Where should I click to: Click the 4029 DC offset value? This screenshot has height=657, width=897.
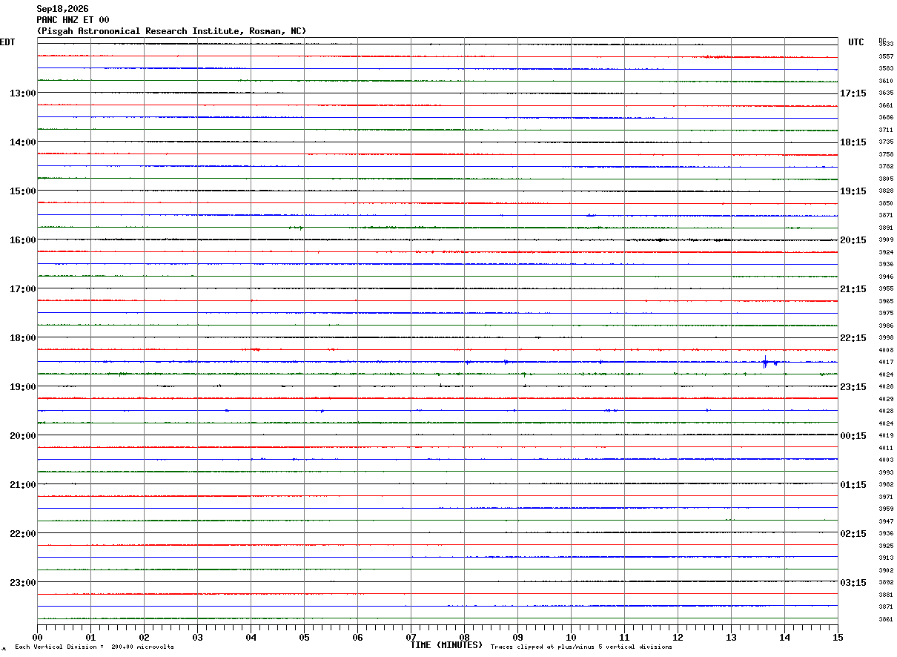886,399
